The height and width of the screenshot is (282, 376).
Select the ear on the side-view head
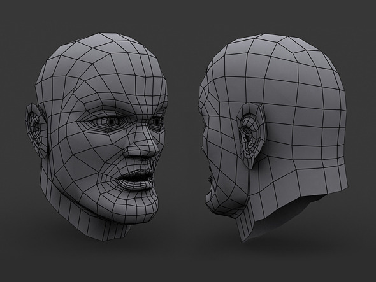(250, 136)
